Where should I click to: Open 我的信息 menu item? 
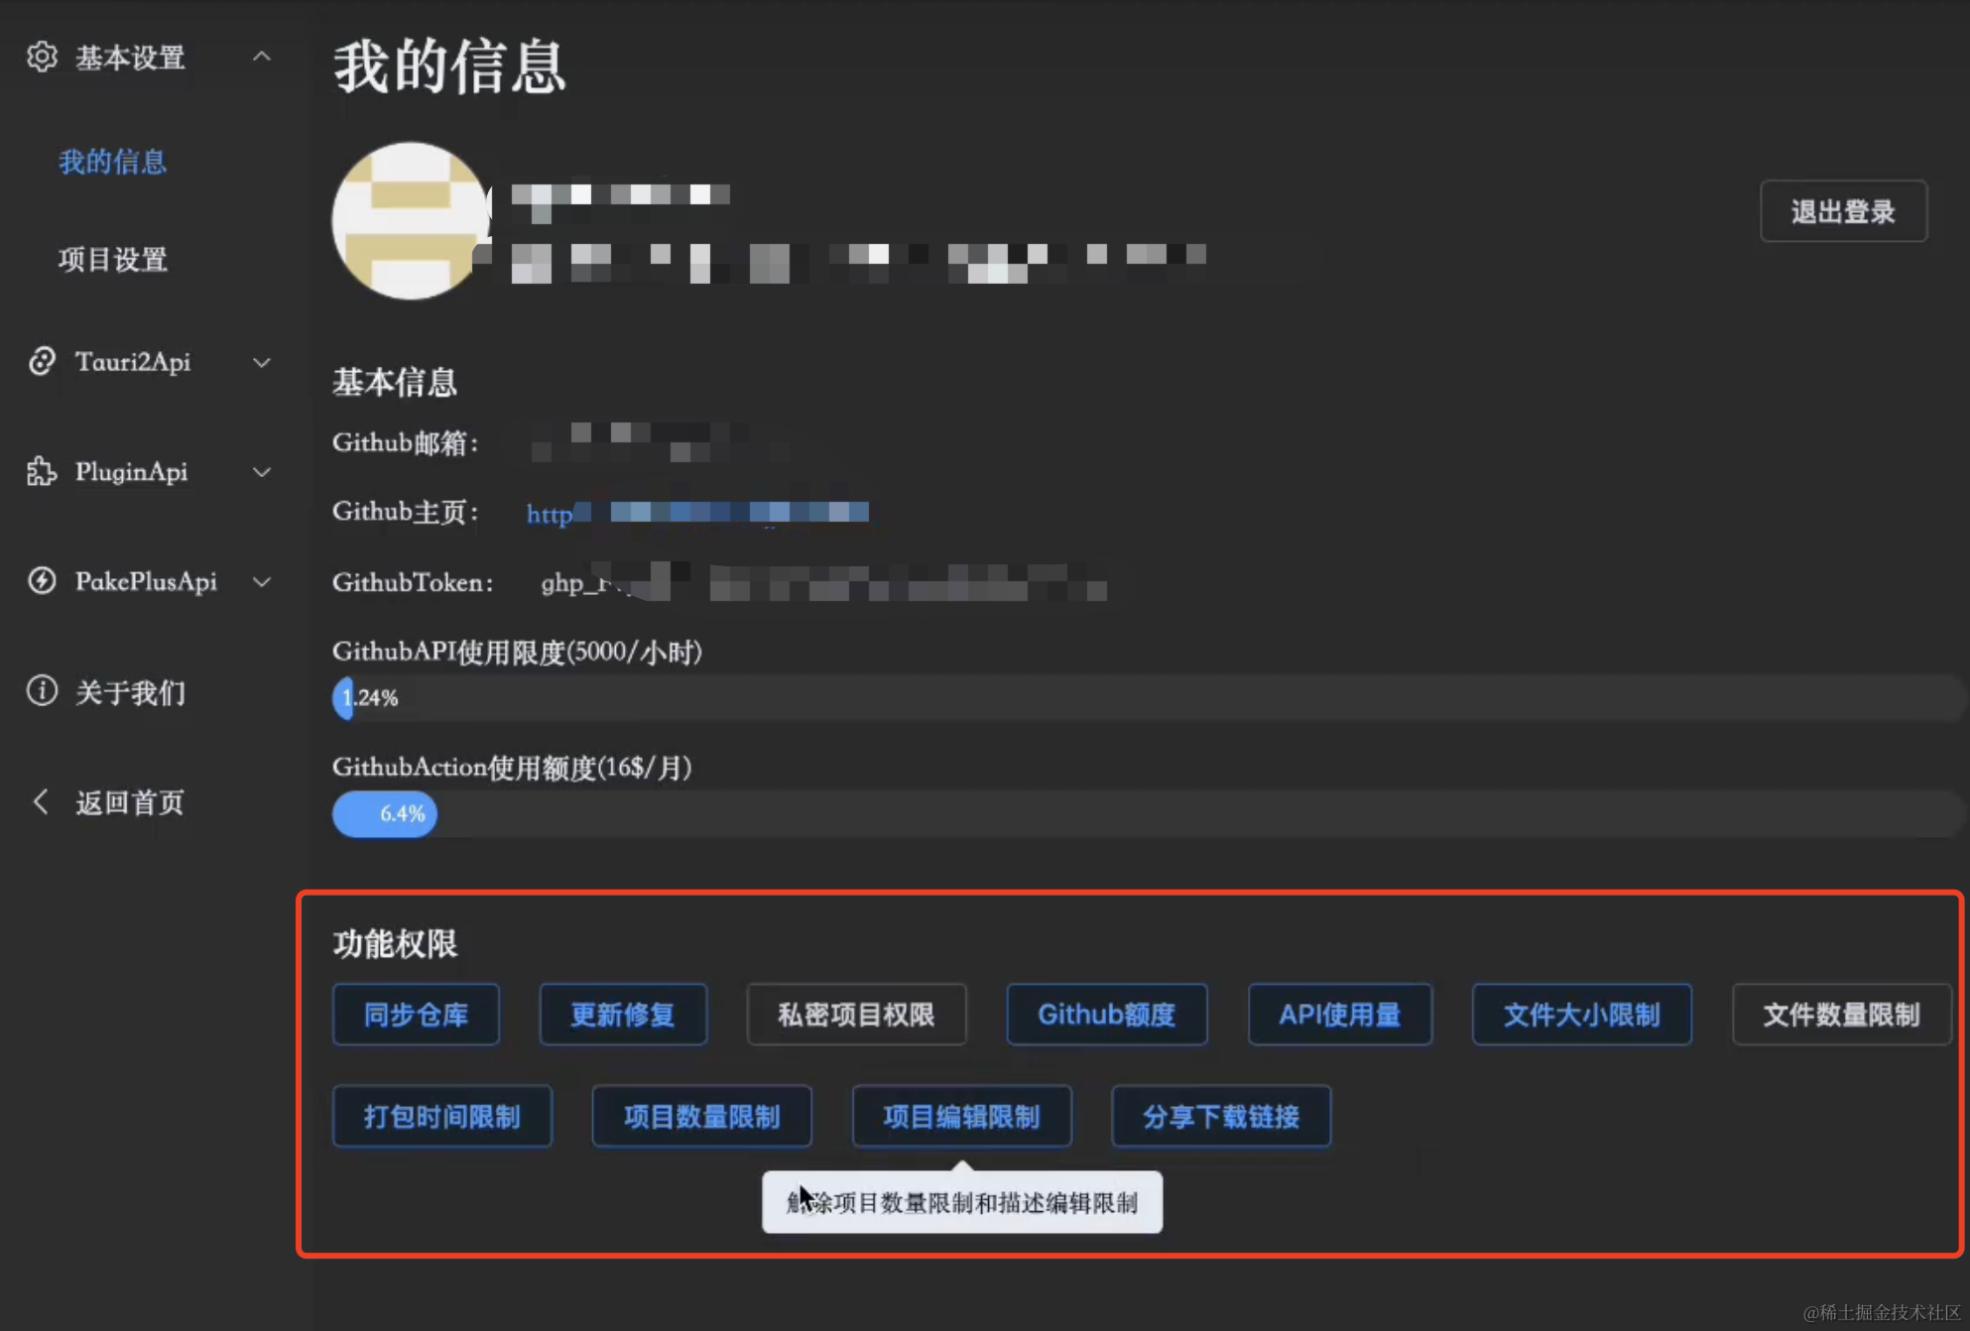click(112, 162)
